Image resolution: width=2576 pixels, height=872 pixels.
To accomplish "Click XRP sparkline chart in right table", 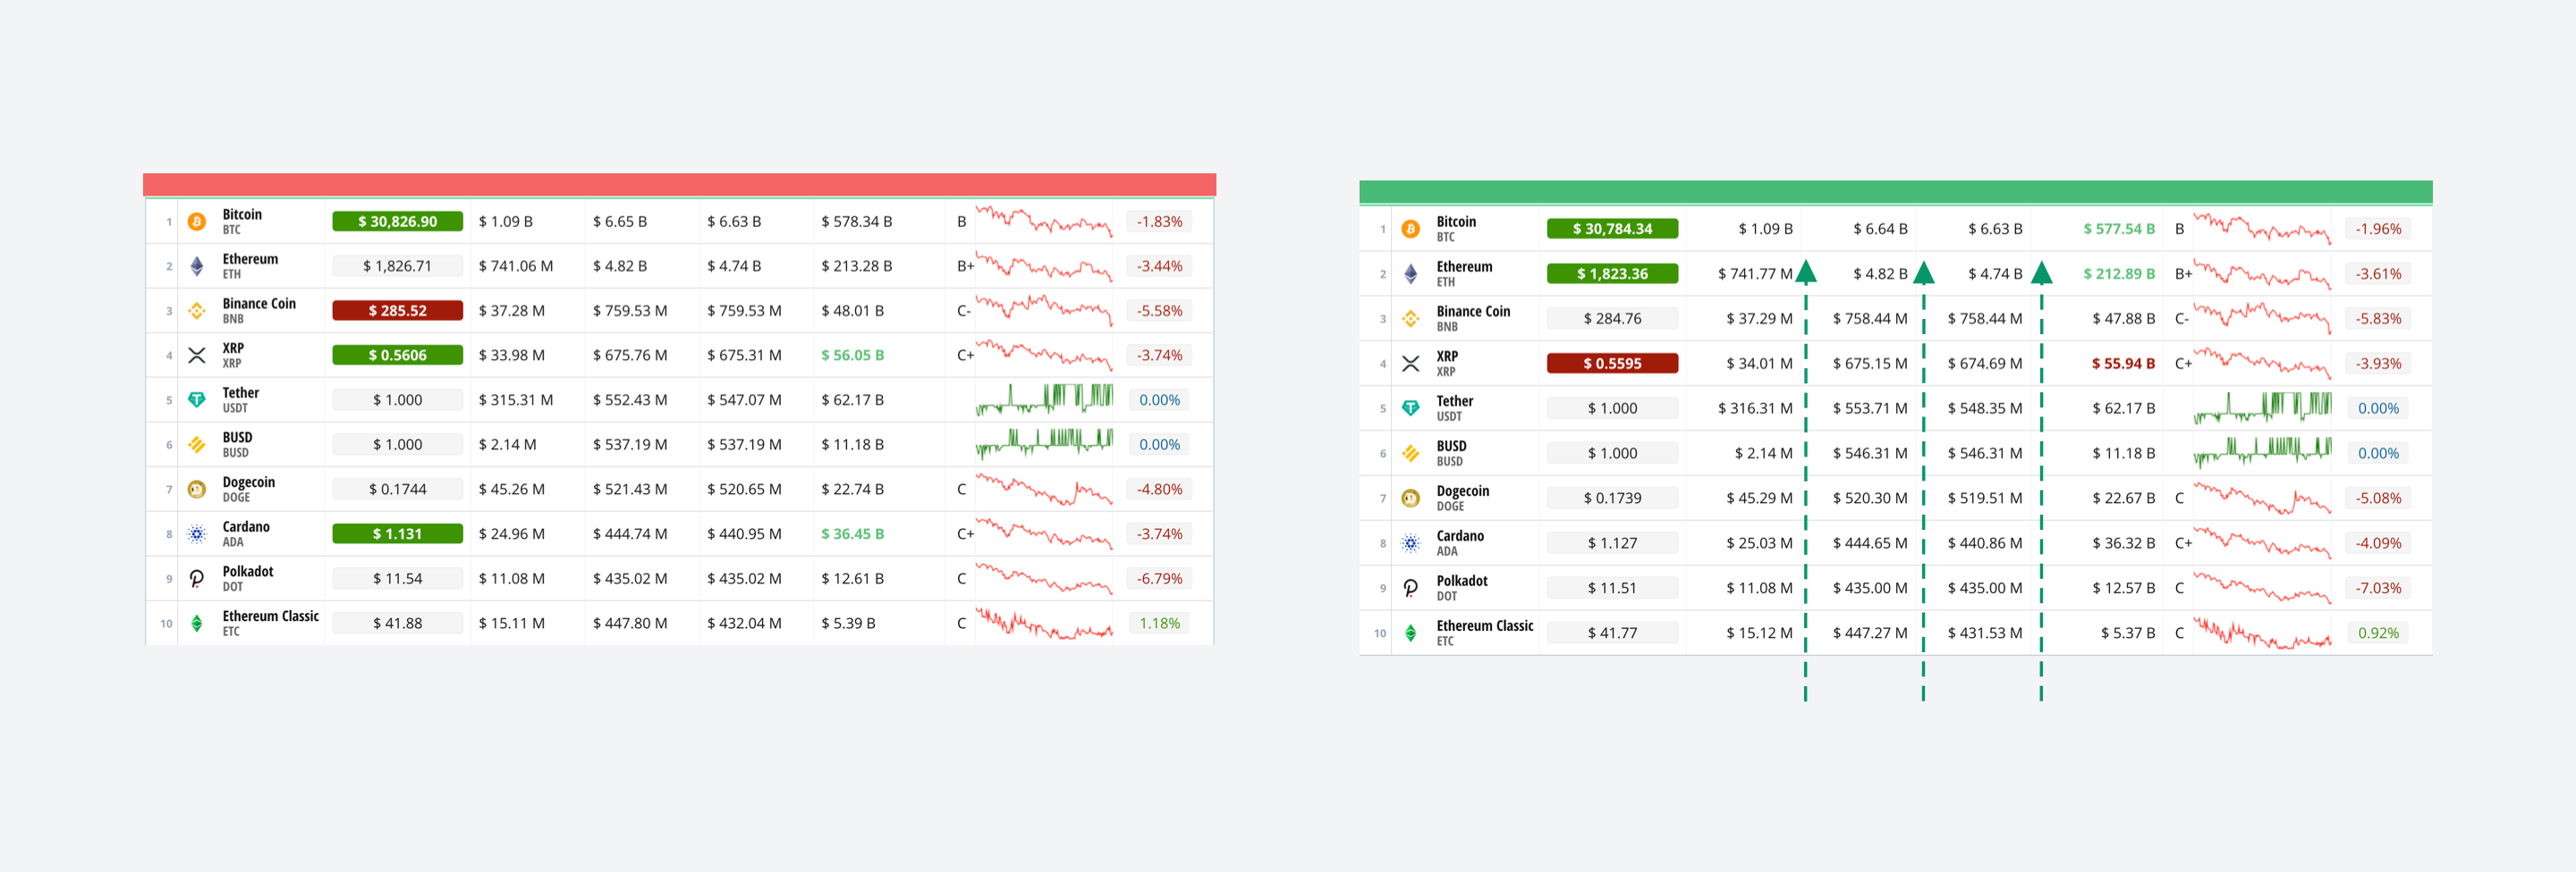I will click(2263, 364).
